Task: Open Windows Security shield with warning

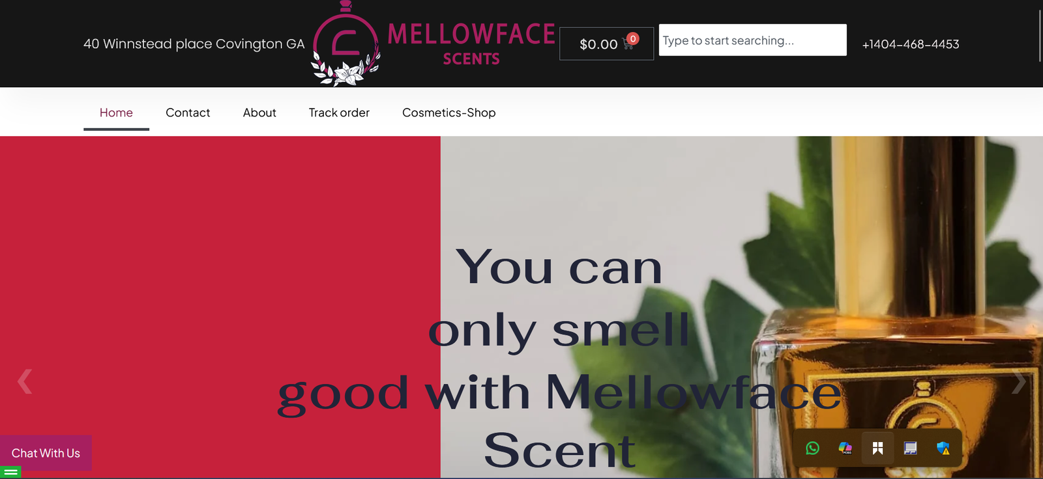Action: coord(943,448)
